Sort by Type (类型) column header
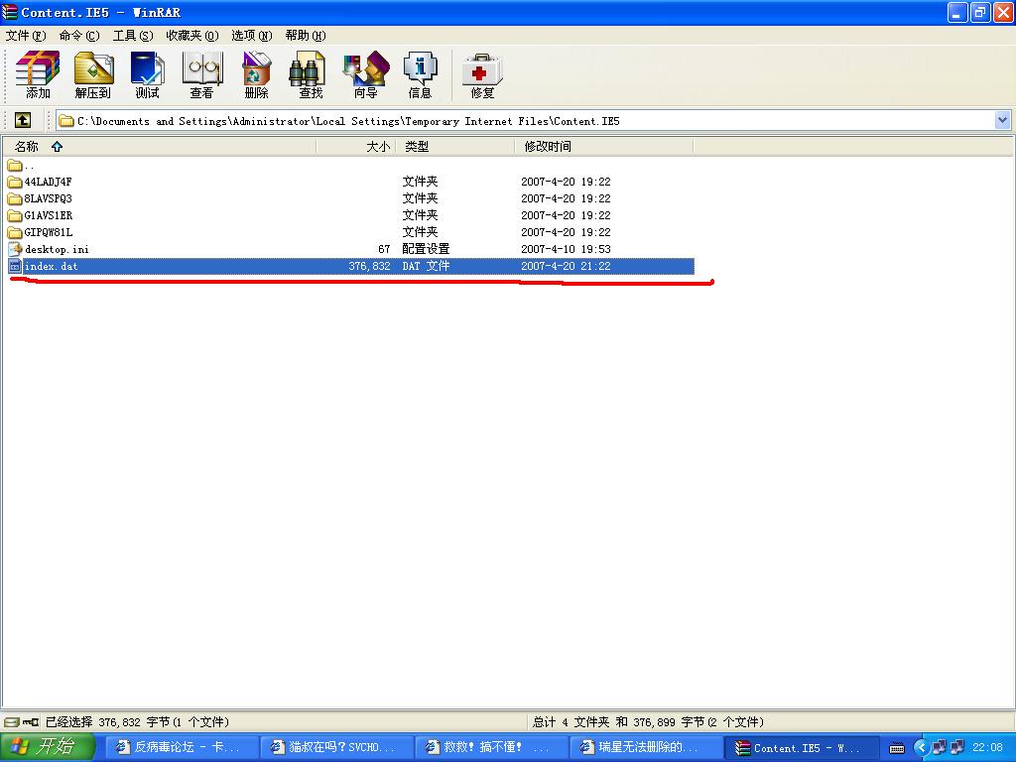 [x=454, y=147]
